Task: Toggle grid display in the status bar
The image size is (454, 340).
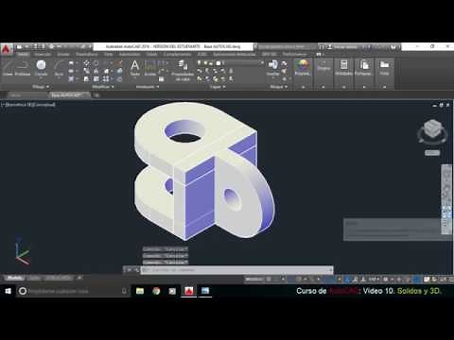Action: point(269,279)
